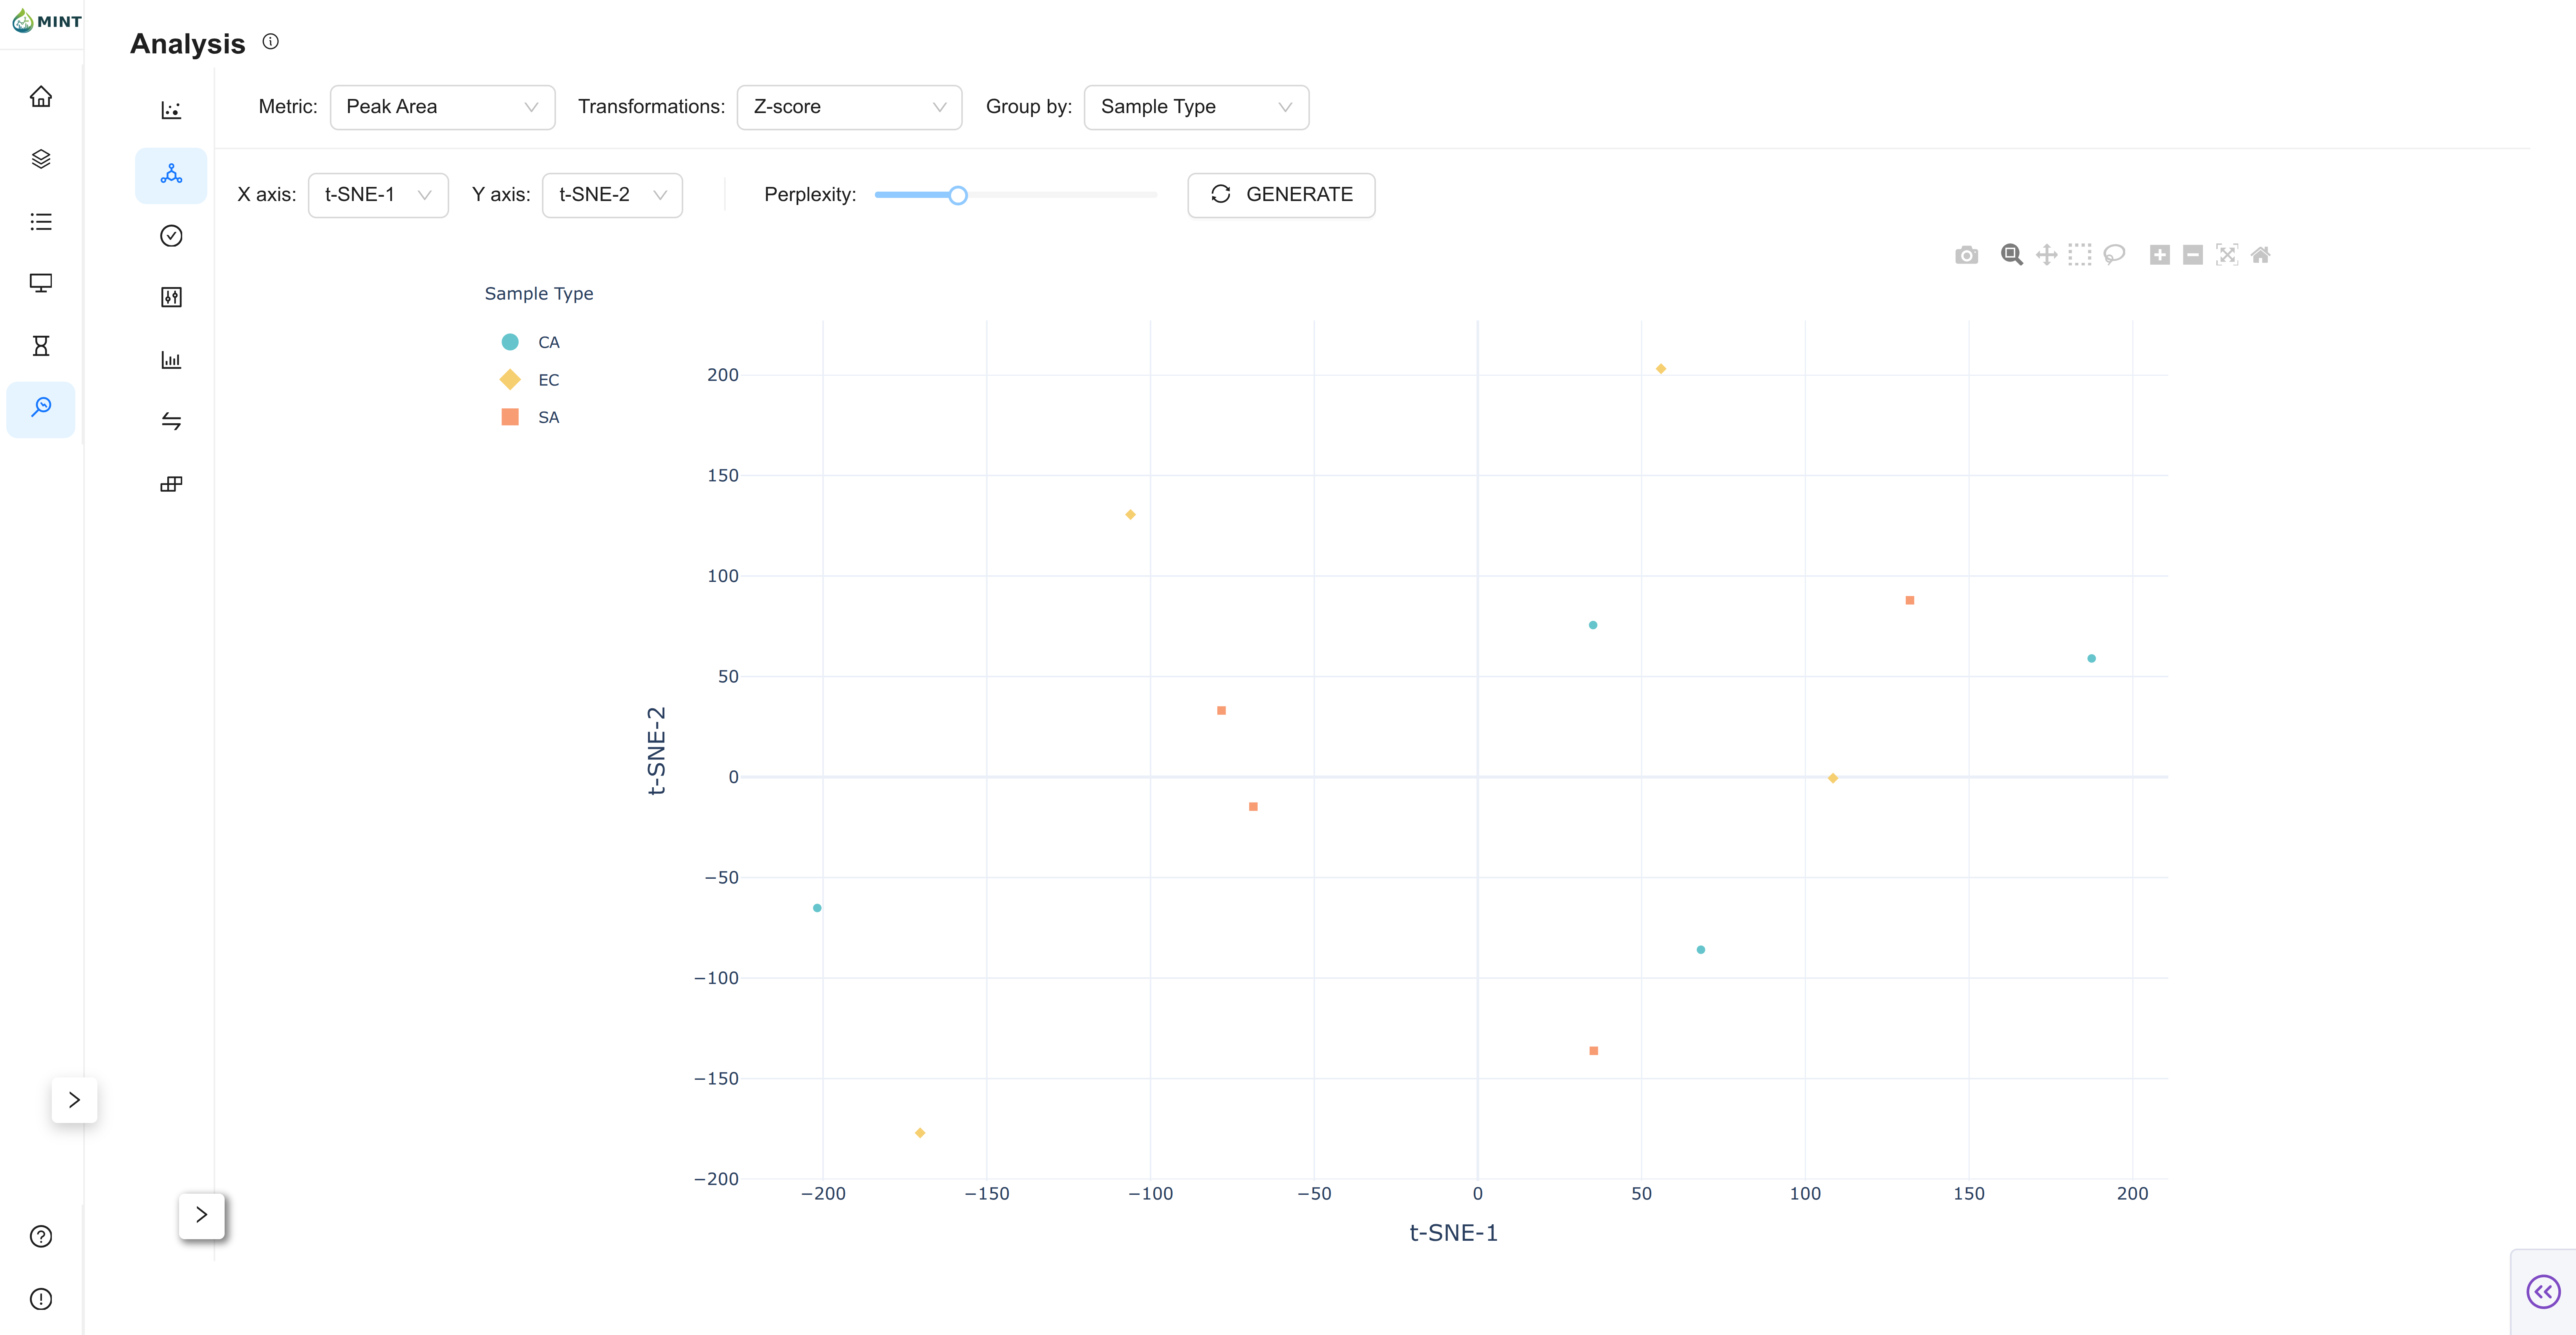2576x1335 pixels.
Task: Select the box select tool
Action: click(x=2080, y=255)
